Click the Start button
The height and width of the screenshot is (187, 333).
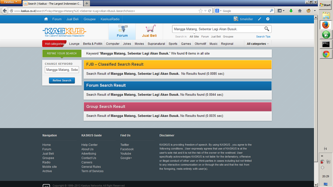coord(325,5)
